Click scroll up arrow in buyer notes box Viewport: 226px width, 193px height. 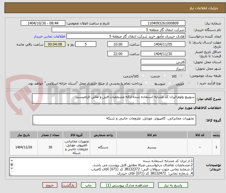[x=12, y=161]
